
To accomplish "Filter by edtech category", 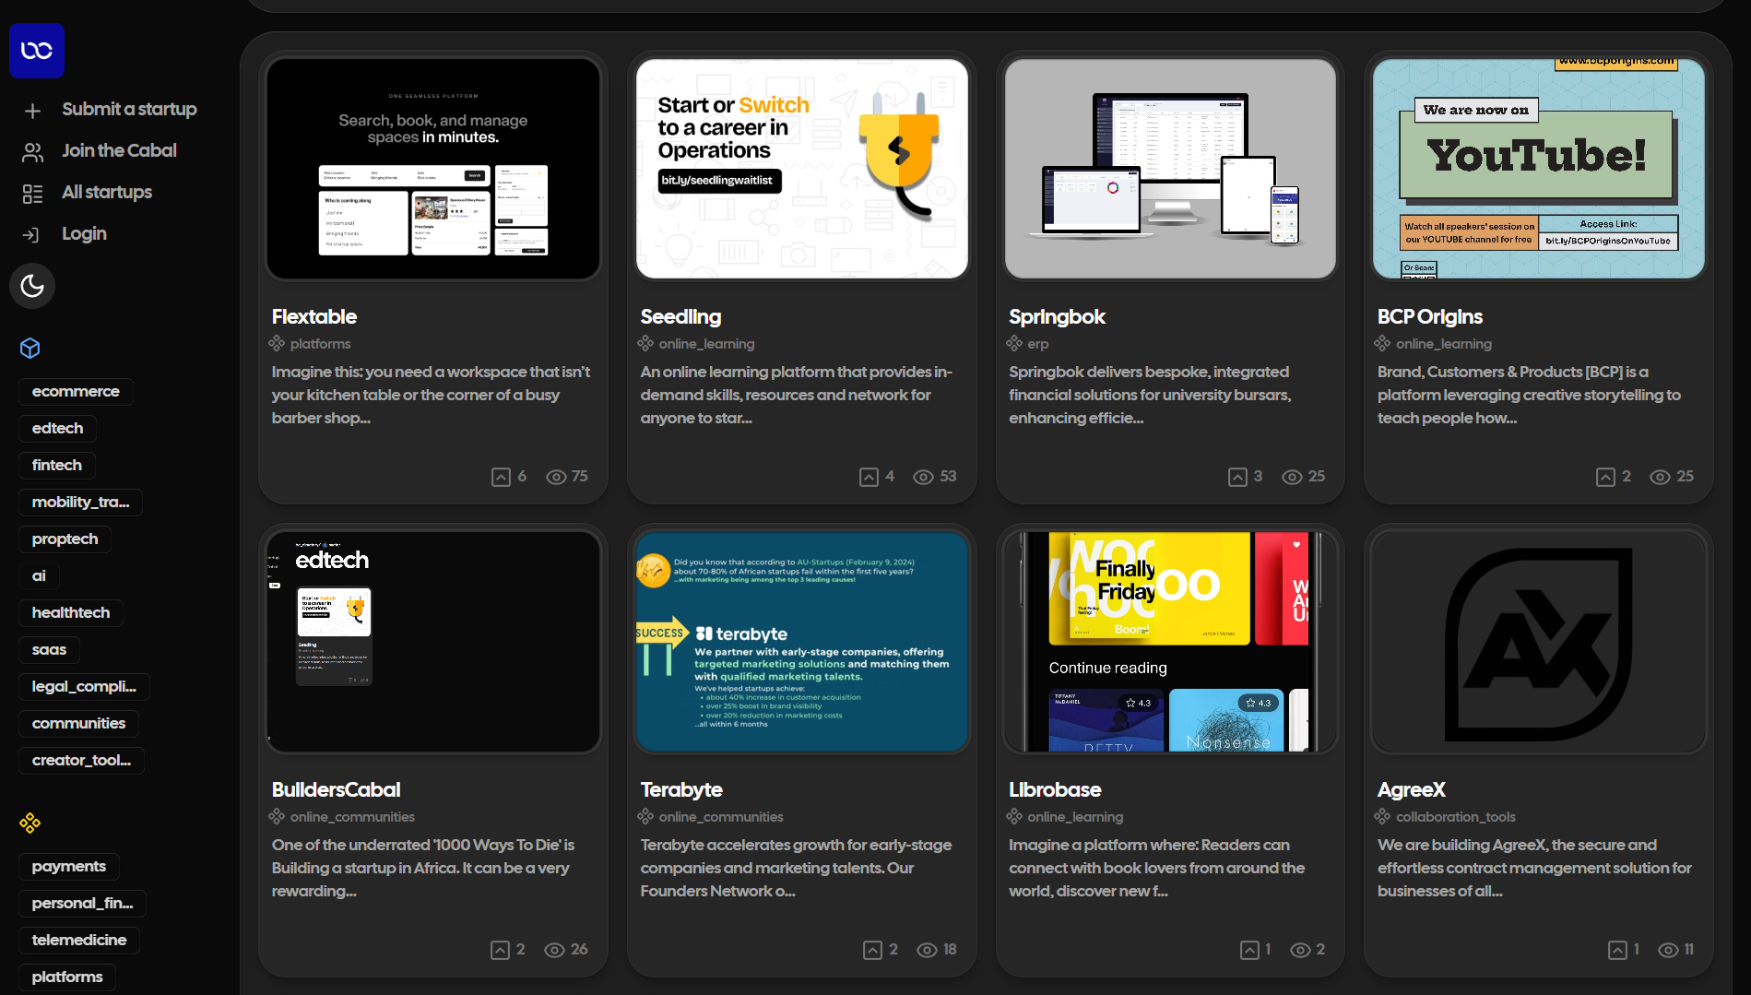I will (57, 428).
